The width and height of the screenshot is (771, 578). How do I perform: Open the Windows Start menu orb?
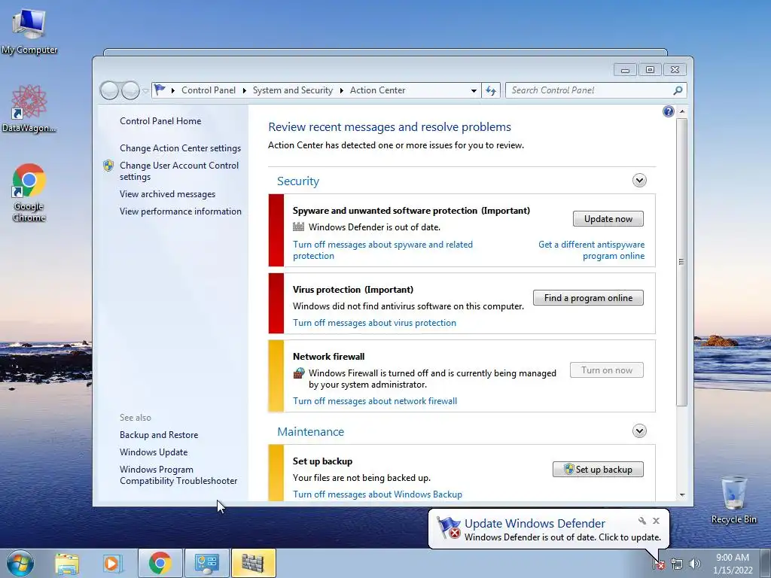click(x=20, y=563)
